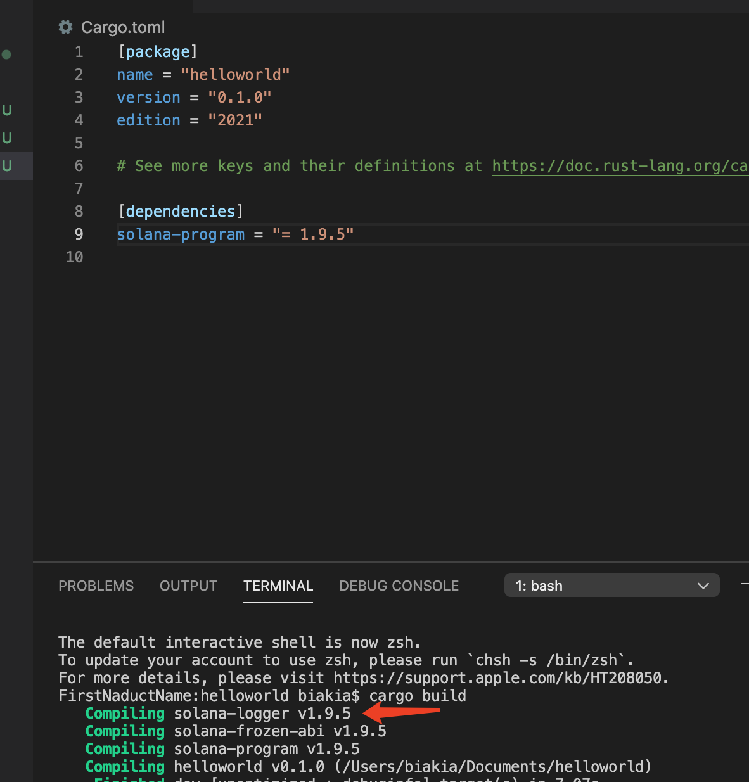Viewport: 749px width, 782px height.
Task: Click the solana-program dependency key
Action: pos(181,234)
